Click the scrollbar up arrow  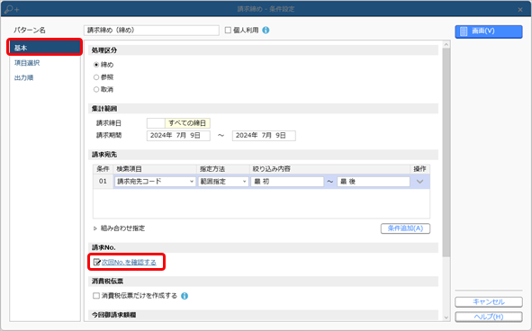coord(446,44)
